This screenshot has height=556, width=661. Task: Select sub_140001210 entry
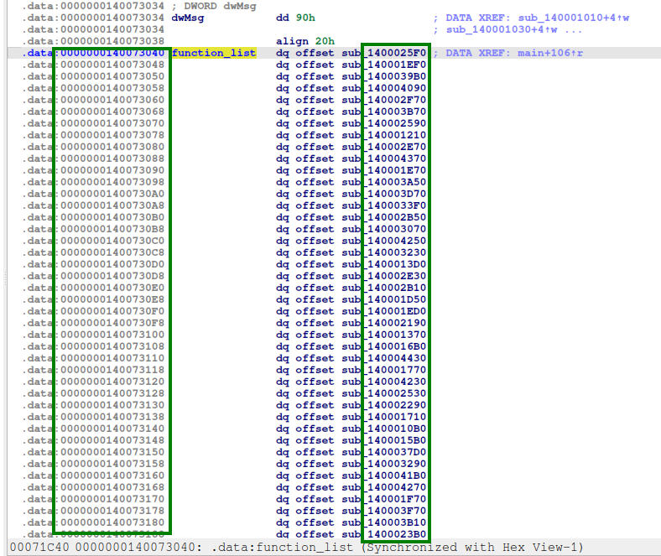point(384,135)
